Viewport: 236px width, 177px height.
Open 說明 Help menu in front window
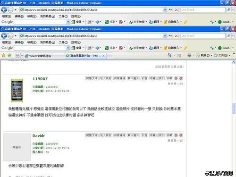(76, 42)
